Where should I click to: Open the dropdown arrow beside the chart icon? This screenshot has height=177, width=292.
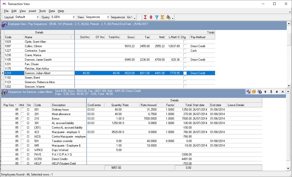(x=173, y=18)
